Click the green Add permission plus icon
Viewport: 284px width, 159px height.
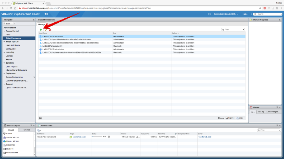pos(41,30)
